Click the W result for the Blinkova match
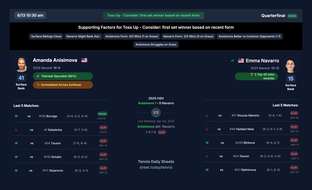 pyautogui.click(x=207, y=143)
